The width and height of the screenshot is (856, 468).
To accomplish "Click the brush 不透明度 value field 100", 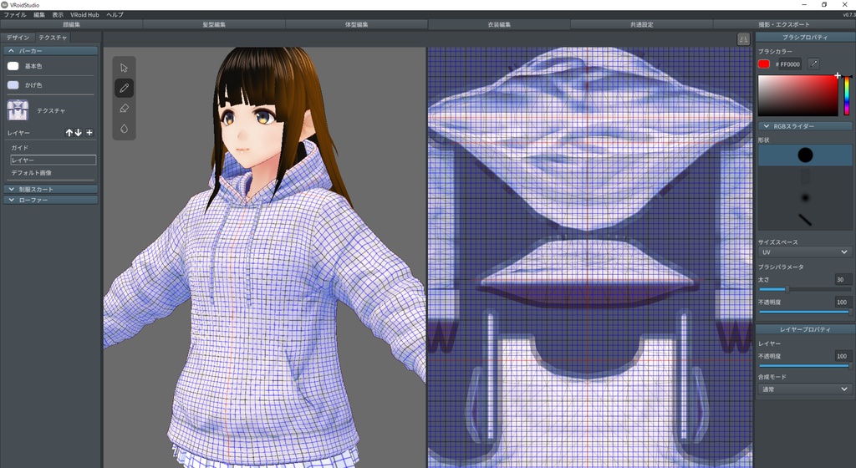I will 843,302.
